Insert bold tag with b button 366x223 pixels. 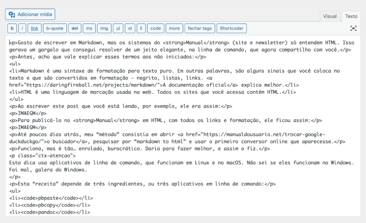pos(12,28)
